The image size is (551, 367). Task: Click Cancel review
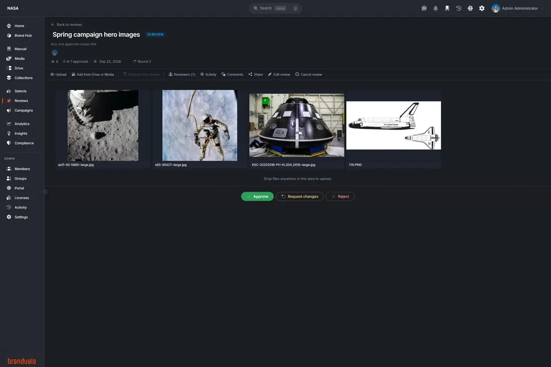point(308,74)
